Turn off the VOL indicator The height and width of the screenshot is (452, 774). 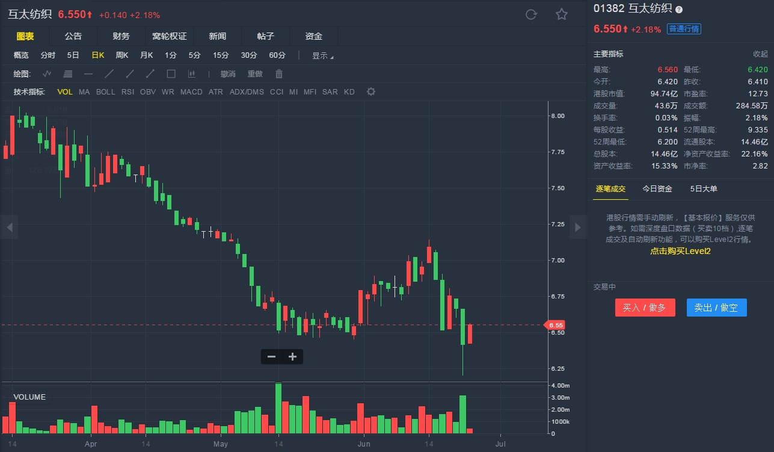click(x=64, y=92)
